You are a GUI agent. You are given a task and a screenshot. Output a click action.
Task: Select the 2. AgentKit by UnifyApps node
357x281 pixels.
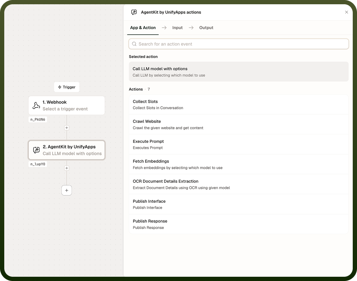tap(66, 150)
